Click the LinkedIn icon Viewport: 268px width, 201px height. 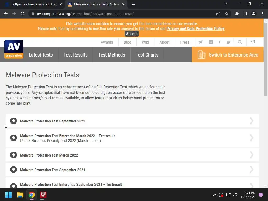coord(211,42)
